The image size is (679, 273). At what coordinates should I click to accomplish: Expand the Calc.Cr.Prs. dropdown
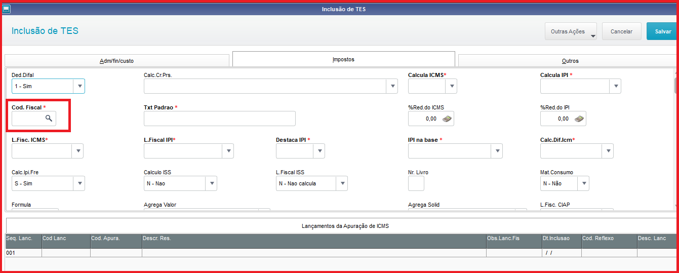[392, 86]
